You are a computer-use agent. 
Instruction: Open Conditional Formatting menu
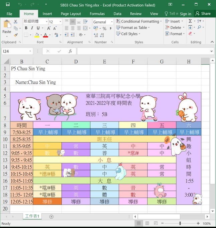[139, 21]
